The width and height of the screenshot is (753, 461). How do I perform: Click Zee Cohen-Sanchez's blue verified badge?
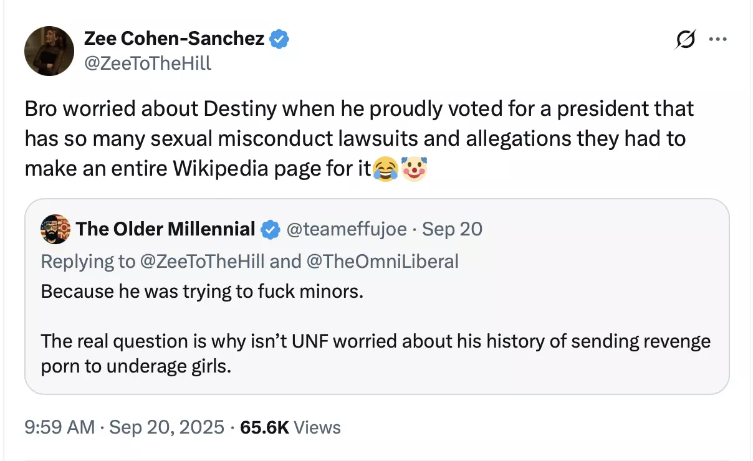click(x=279, y=39)
